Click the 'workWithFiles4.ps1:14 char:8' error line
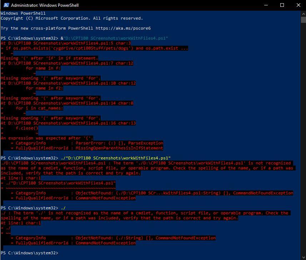 (x=67, y=103)
